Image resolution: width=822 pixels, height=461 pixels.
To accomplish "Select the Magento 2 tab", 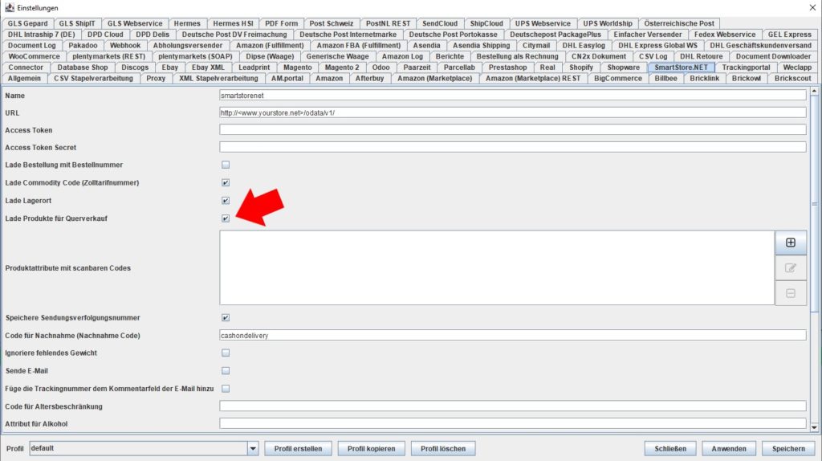I will pos(342,67).
